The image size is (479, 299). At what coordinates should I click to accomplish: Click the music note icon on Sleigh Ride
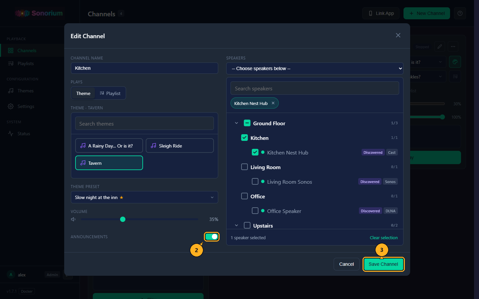153,146
